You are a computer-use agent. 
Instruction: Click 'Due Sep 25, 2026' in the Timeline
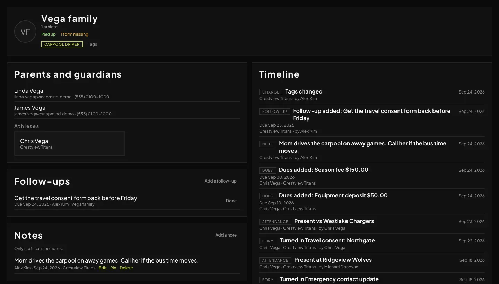pyautogui.click(x=277, y=125)
